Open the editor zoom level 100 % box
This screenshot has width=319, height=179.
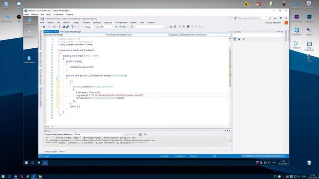pos(48,126)
